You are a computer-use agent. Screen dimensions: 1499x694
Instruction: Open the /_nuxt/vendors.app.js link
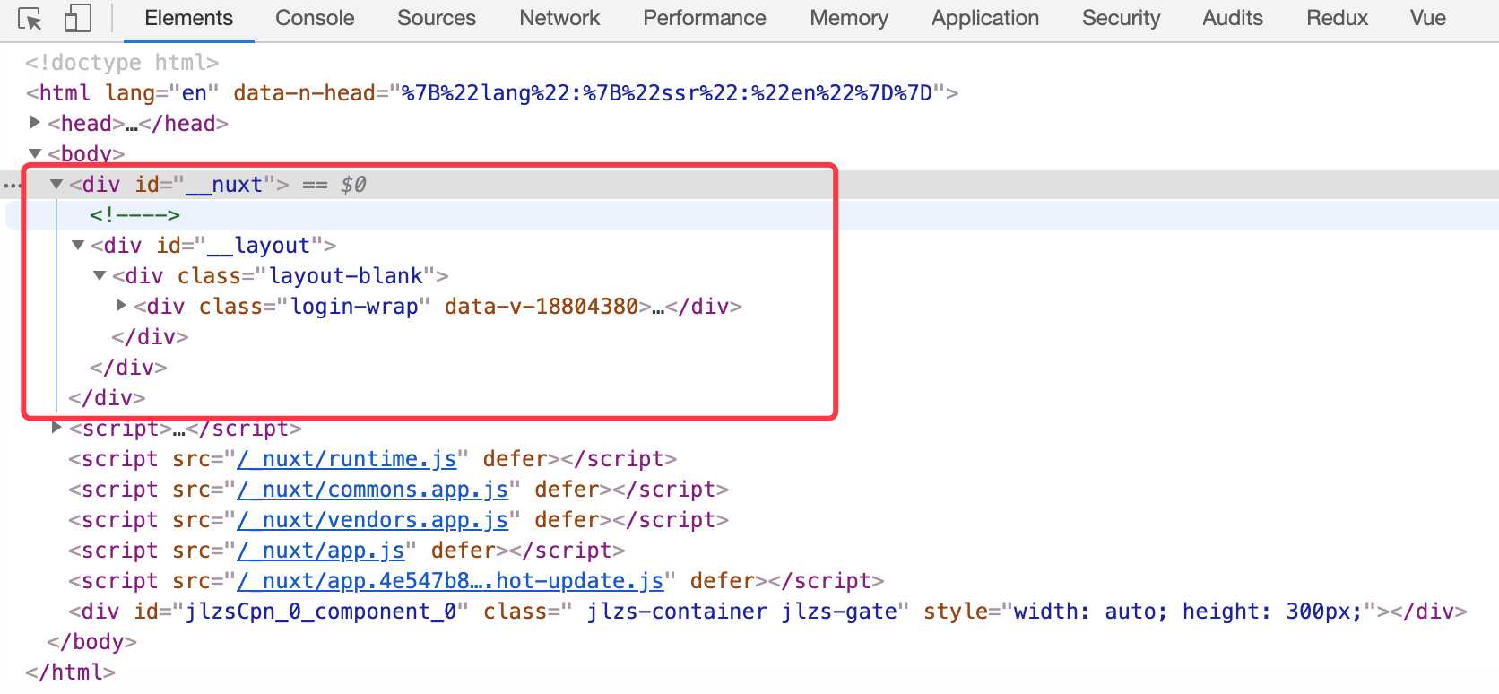372,520
